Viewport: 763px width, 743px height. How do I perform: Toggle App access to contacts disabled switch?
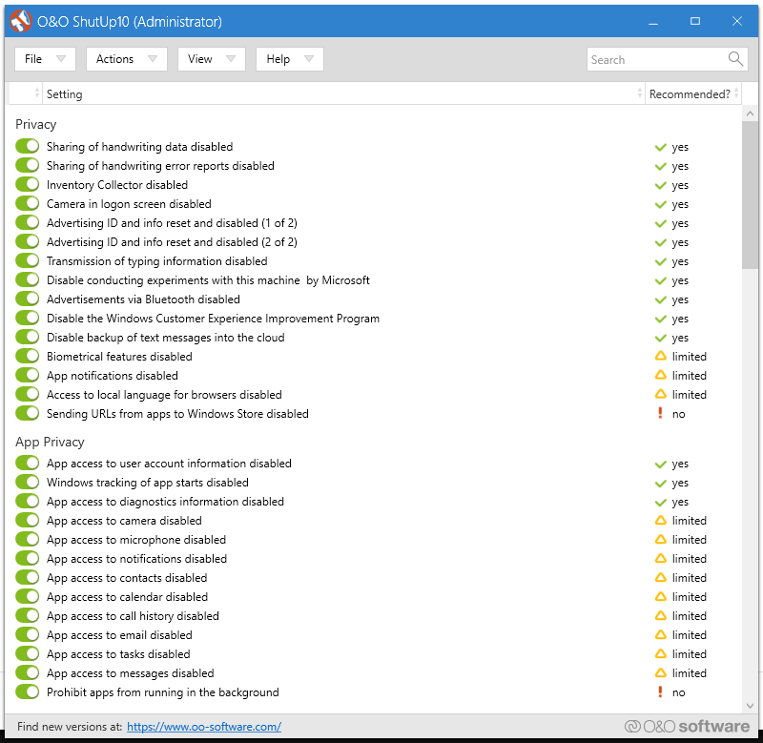point(28,577)
